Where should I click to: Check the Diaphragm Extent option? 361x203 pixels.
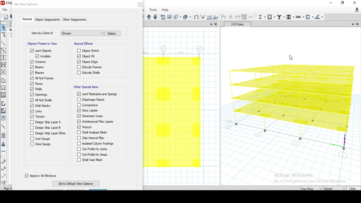pos(79,100)
